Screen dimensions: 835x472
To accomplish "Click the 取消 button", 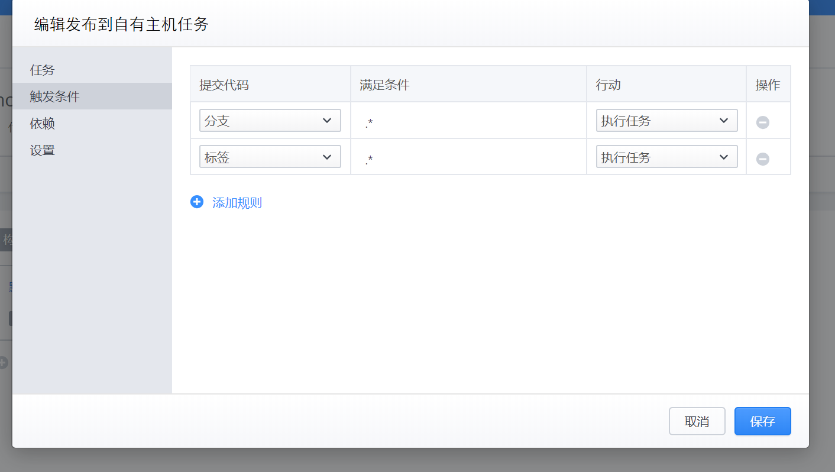I will pyautogui.click(x=697, y=421).
